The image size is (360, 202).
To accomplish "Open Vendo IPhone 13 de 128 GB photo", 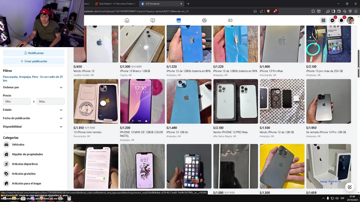I will coord(282,101).
